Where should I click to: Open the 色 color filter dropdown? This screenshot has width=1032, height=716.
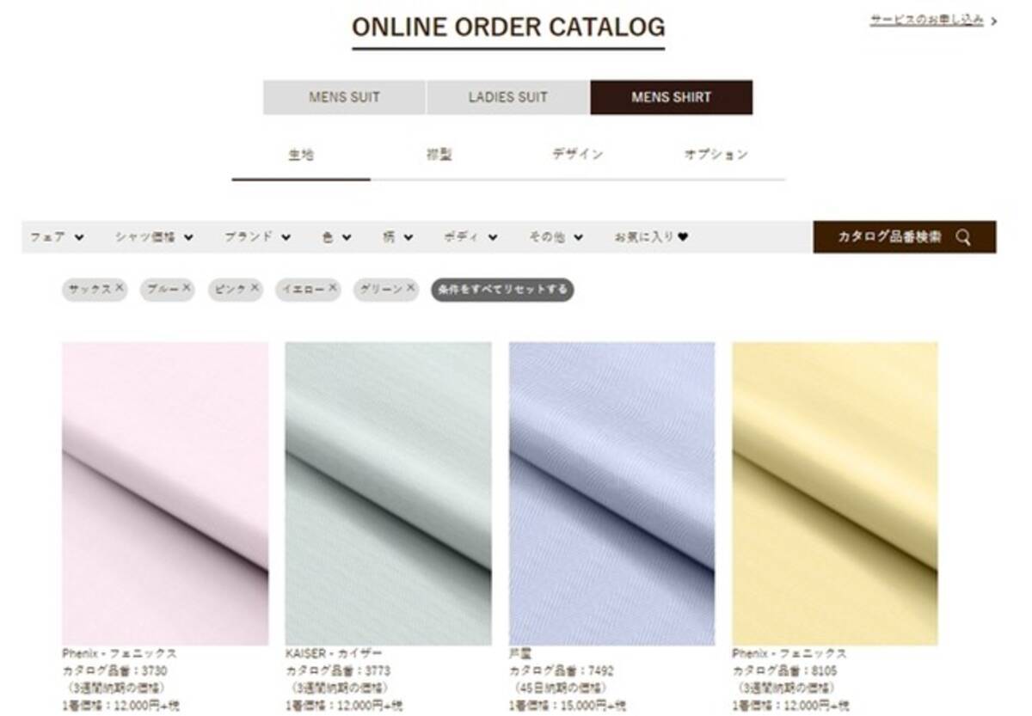coord(336,237)
